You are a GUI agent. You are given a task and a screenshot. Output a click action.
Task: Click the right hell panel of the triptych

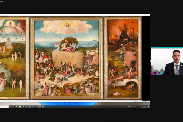(x=123, y=58)
